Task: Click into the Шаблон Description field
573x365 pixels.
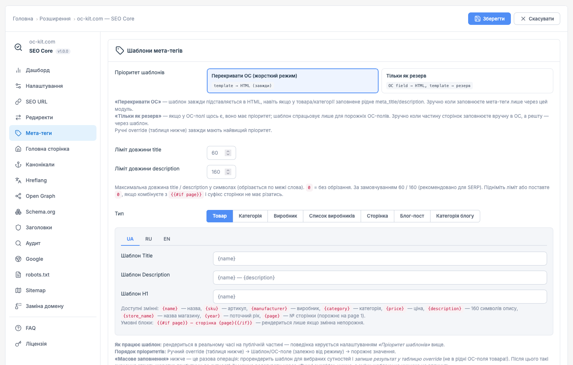Action: [x=380, y=278]
